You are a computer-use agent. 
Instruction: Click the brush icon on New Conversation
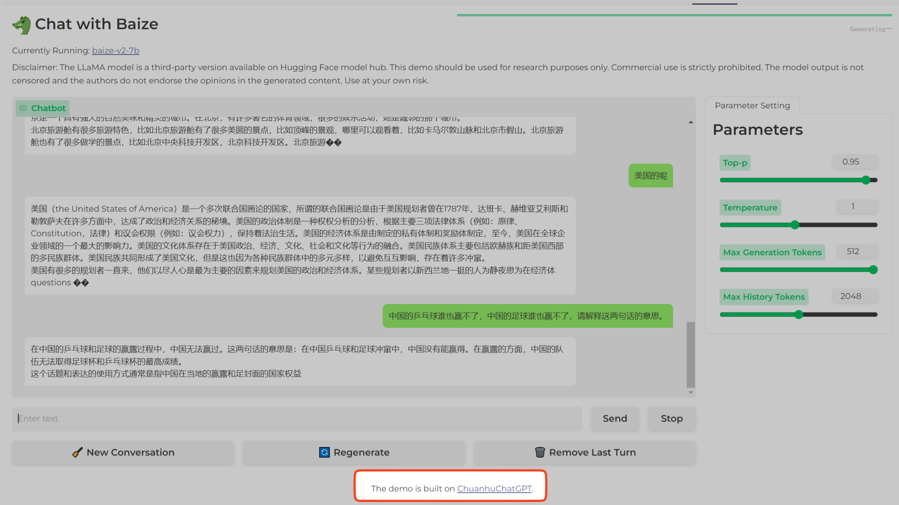click(77, 452)
